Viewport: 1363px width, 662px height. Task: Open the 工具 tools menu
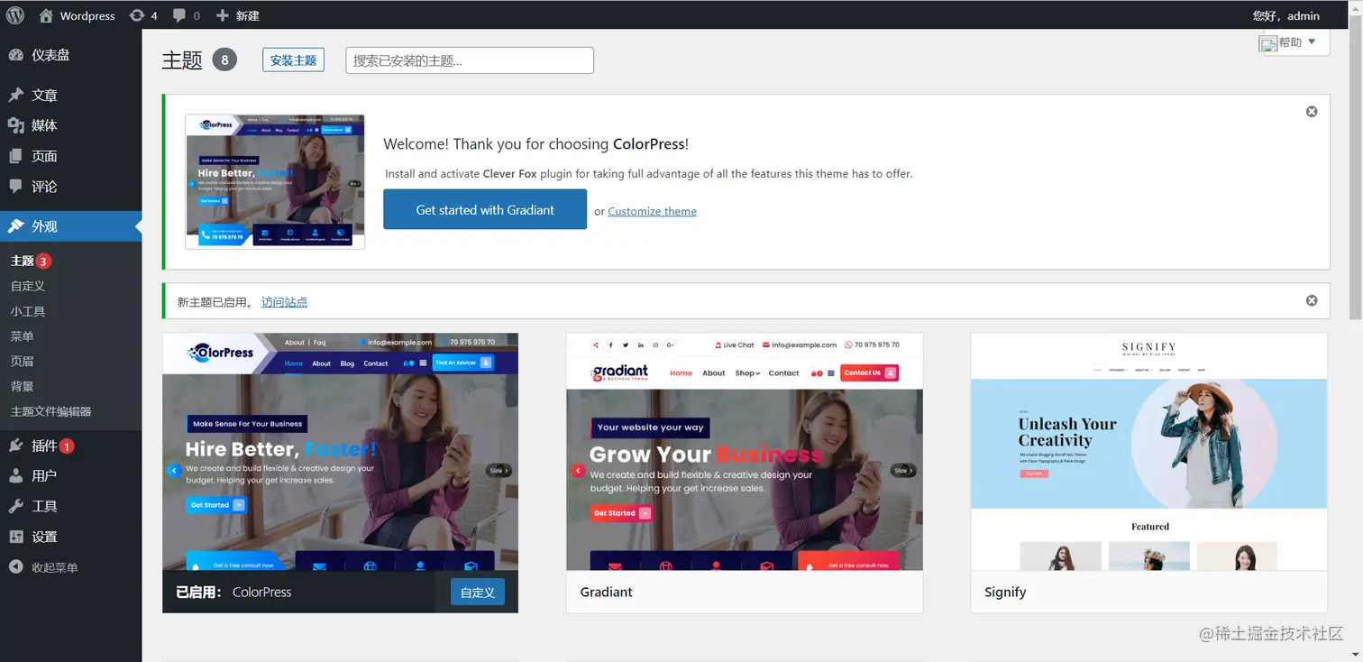pos(70,506)
